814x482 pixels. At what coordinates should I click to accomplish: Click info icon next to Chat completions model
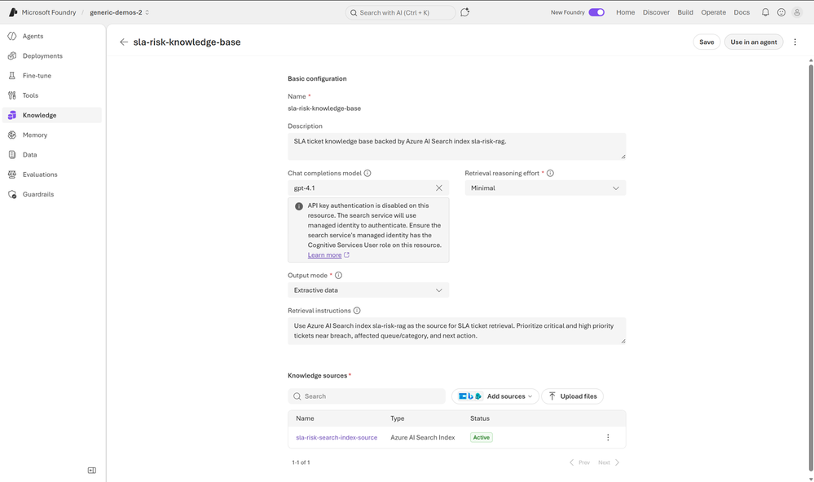367,173
